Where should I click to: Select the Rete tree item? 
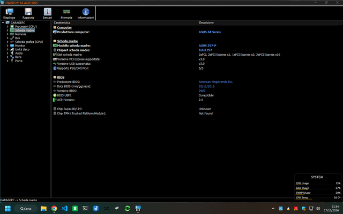coord(18,57)
